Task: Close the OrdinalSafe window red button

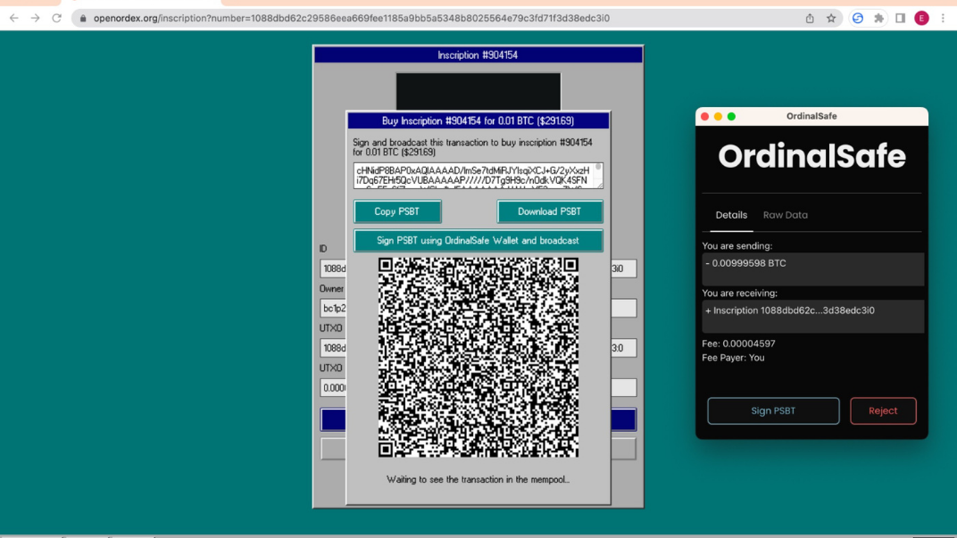Action: point(705,117)
